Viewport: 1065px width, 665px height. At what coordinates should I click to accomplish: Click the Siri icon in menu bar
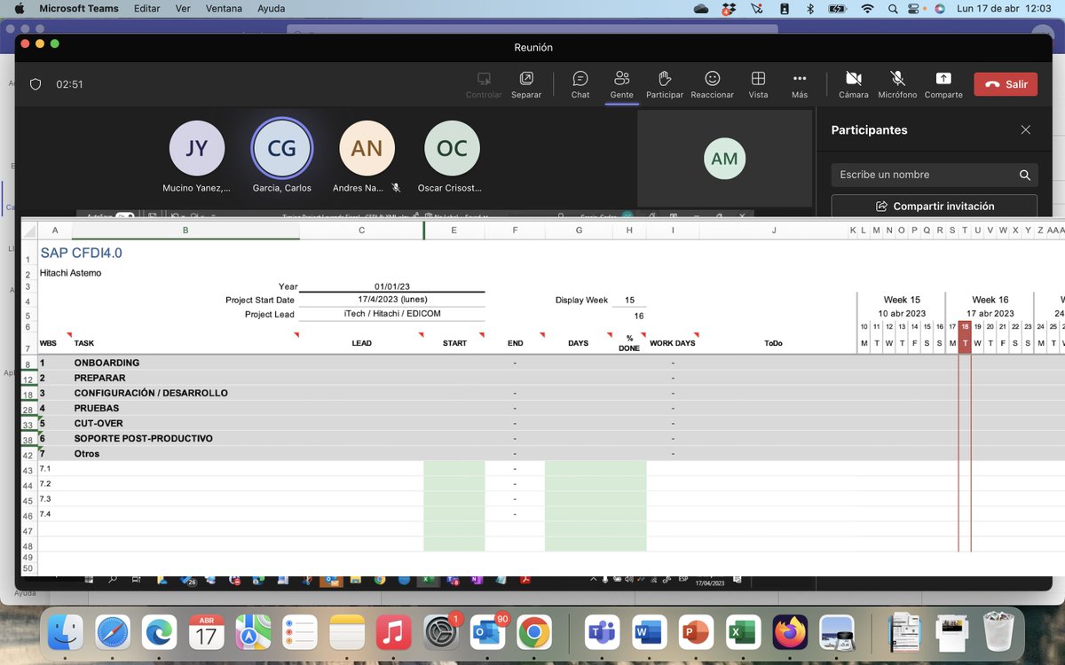[940, 9]
